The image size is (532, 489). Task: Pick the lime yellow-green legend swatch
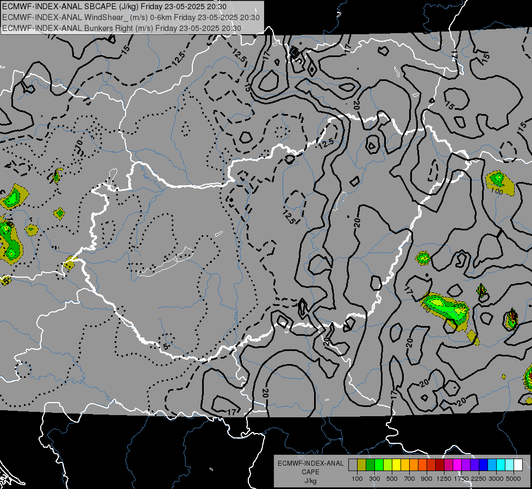(x=388, y=465)
